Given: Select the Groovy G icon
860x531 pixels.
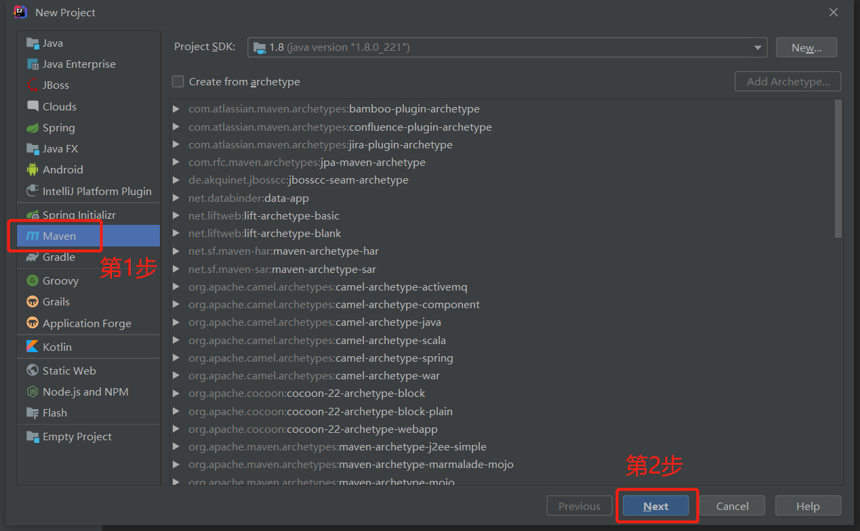Looking at the screenshot, I should (33, 280).
